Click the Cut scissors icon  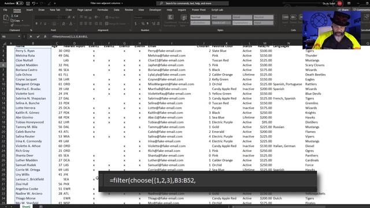pyautogui.click(x=12, y=16)
